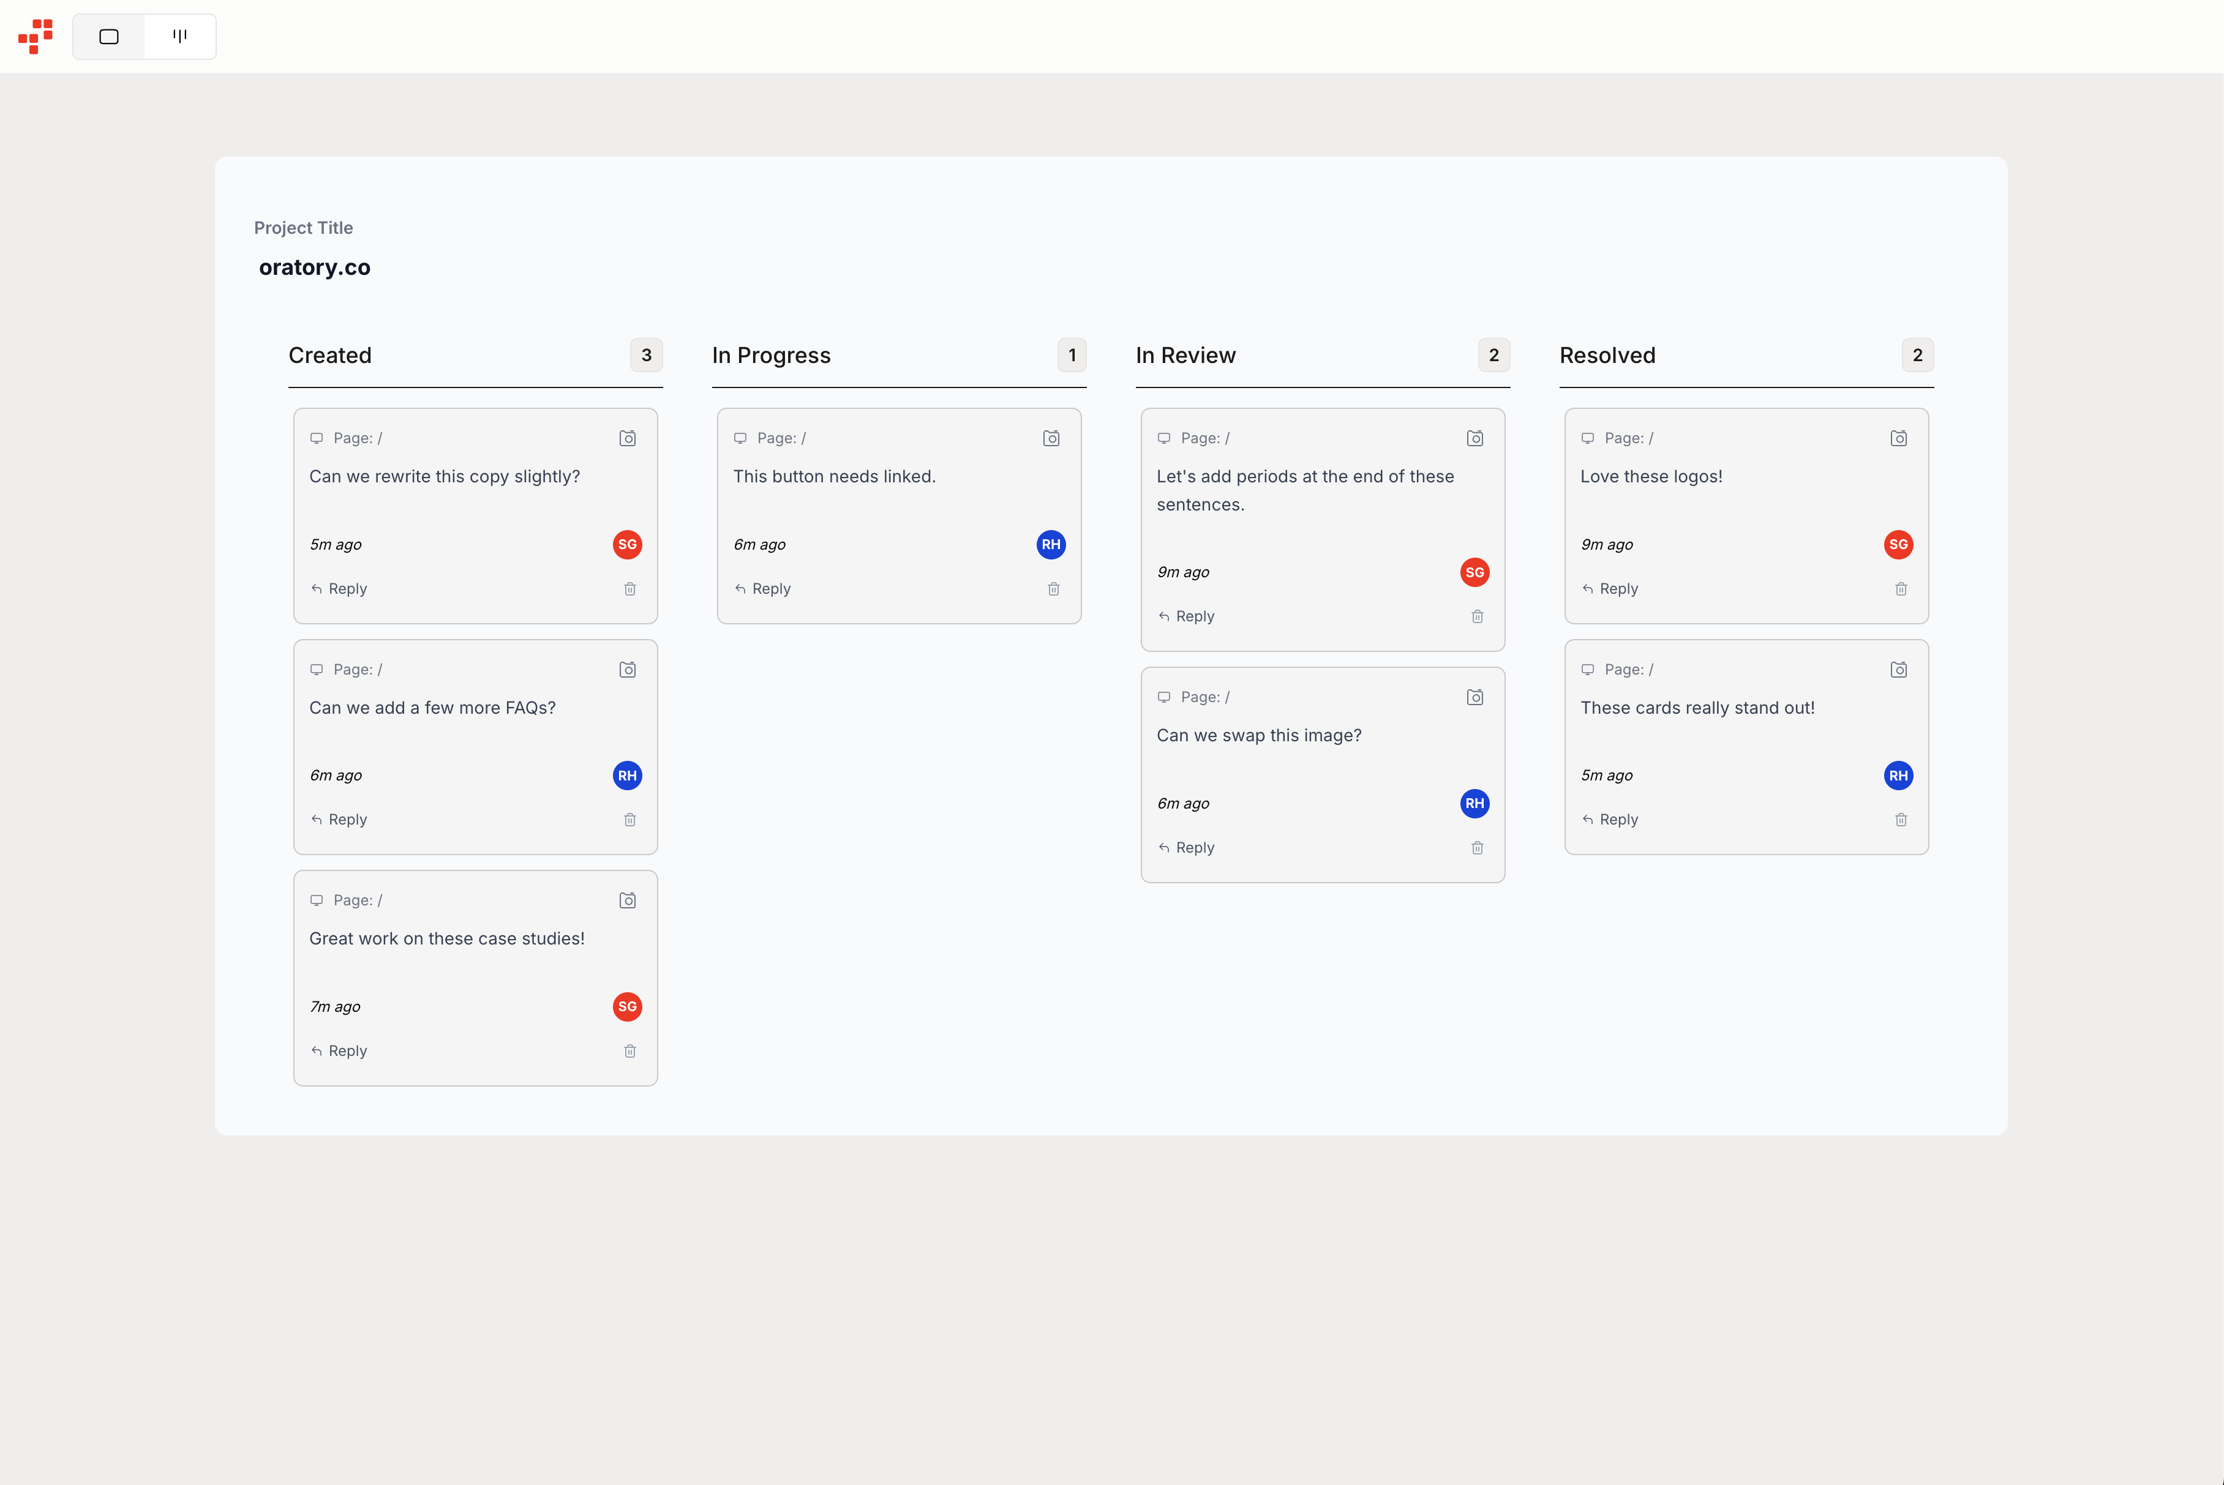2224x1485 pixels.
Task: Click the red app logo icon
Action: (35, 37)
